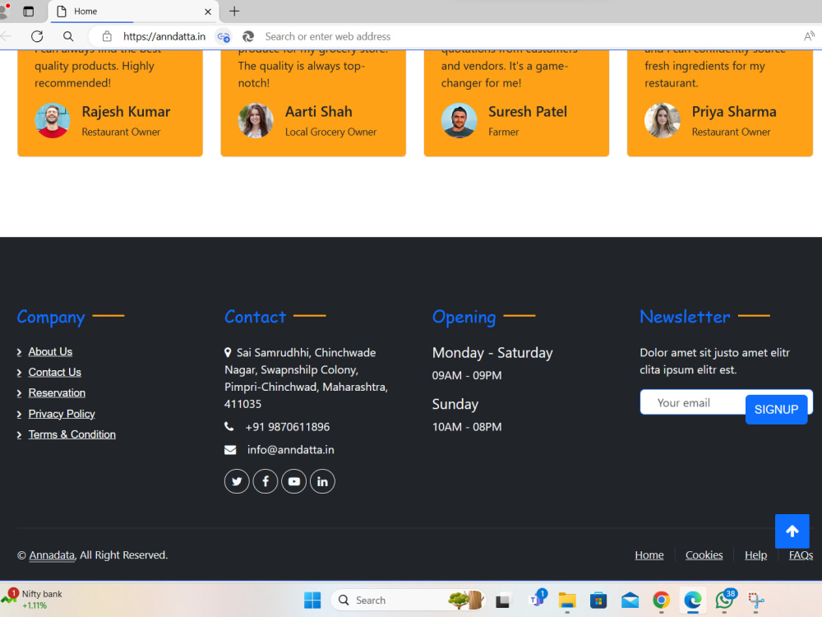The image size is (822, 617).
Task: Close the Home tab
Action: coord(208,12)
